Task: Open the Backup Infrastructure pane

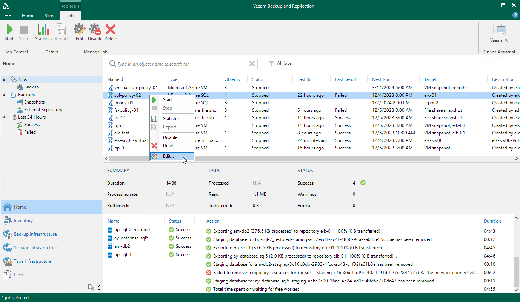Action: tap(51, 234)
